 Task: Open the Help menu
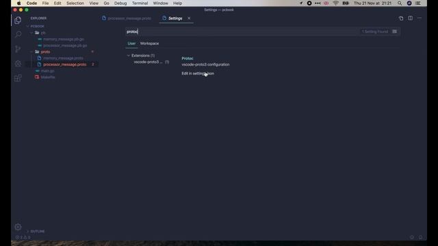pos(177,3)
